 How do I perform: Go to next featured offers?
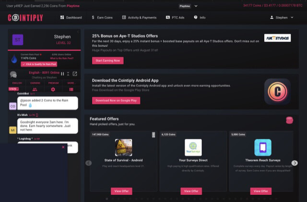coord(295,163)
